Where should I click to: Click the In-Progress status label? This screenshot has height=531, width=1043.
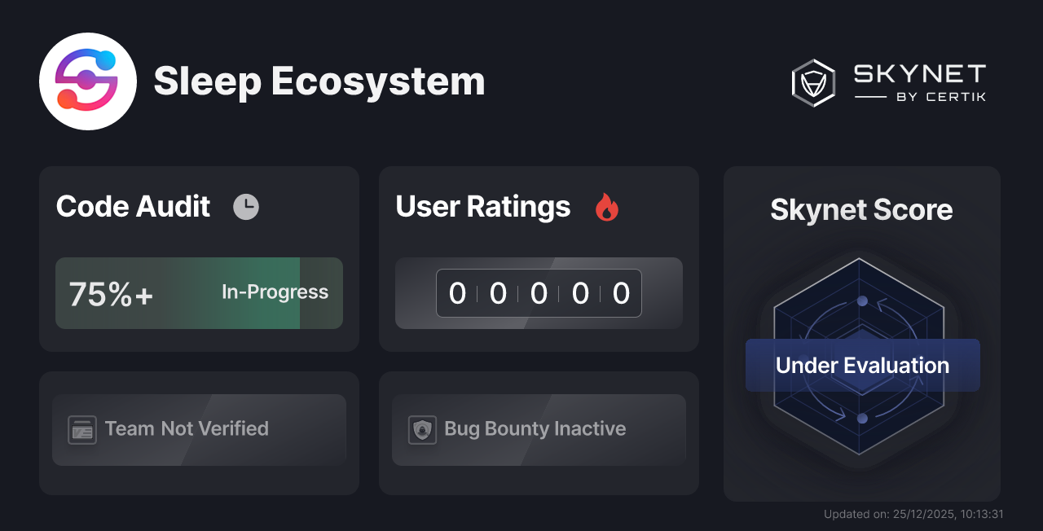click(x=274, y=292)
